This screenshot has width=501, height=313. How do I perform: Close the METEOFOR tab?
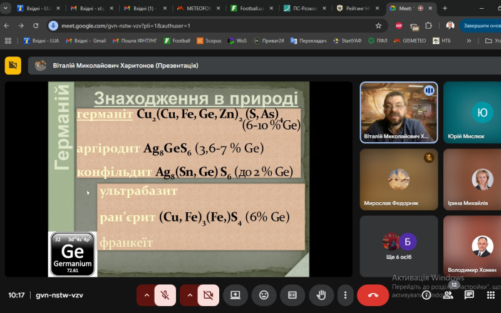218,8
